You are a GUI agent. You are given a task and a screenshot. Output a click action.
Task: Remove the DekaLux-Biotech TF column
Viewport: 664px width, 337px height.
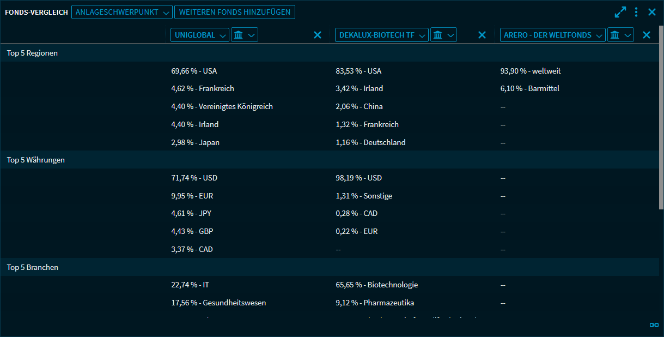pos(482,35)
